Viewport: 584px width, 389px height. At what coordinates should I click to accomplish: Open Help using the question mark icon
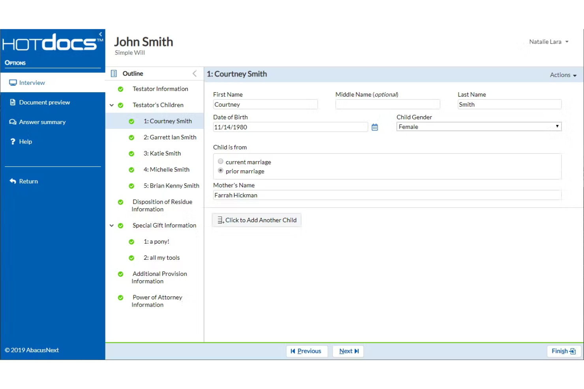coord(13,141)
